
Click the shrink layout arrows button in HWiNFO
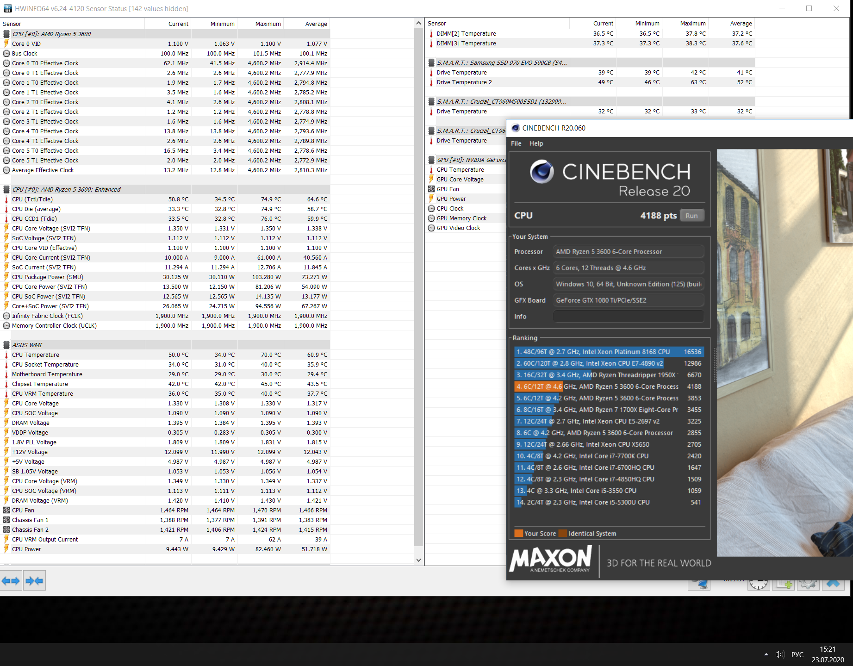click(x=34, y=580)
